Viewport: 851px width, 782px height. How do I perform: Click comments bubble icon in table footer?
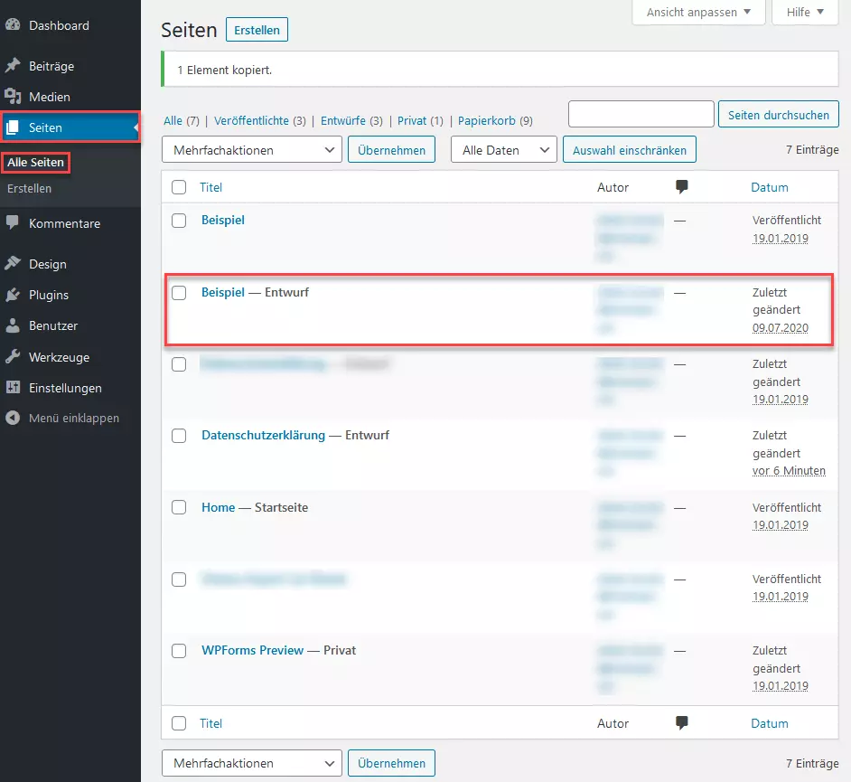pyautogui.click(x=682, y=723)
